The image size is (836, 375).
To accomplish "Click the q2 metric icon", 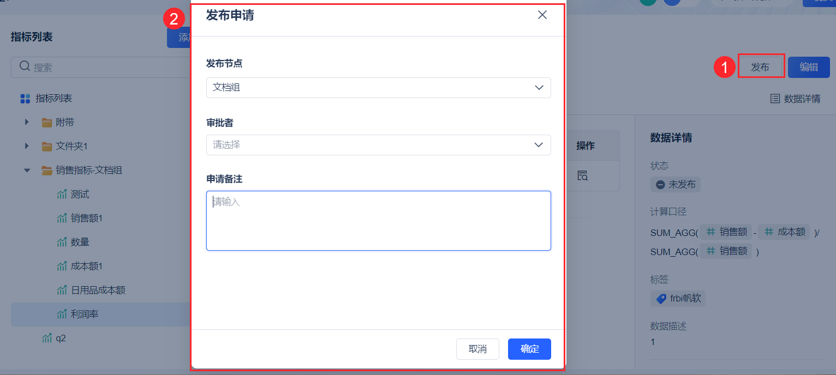I will 47,338.
